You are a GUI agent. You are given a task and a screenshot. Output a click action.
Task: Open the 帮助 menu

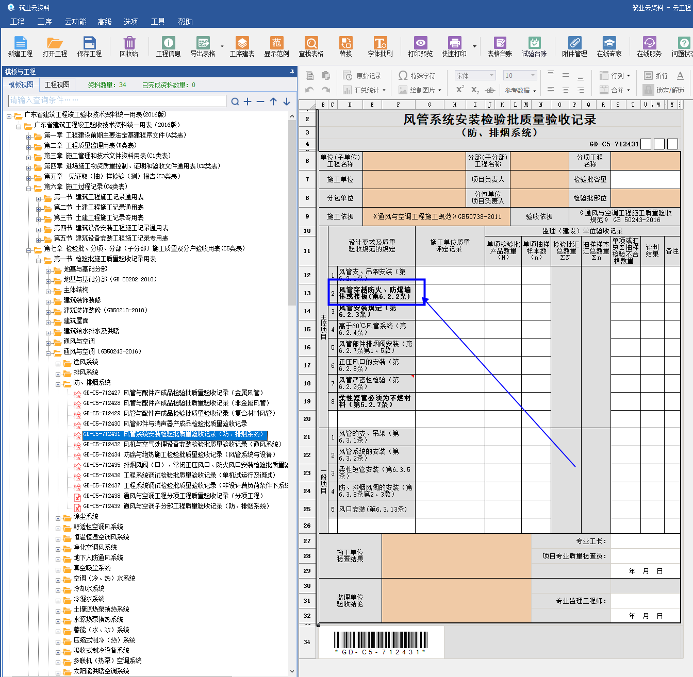coord(185,22)
